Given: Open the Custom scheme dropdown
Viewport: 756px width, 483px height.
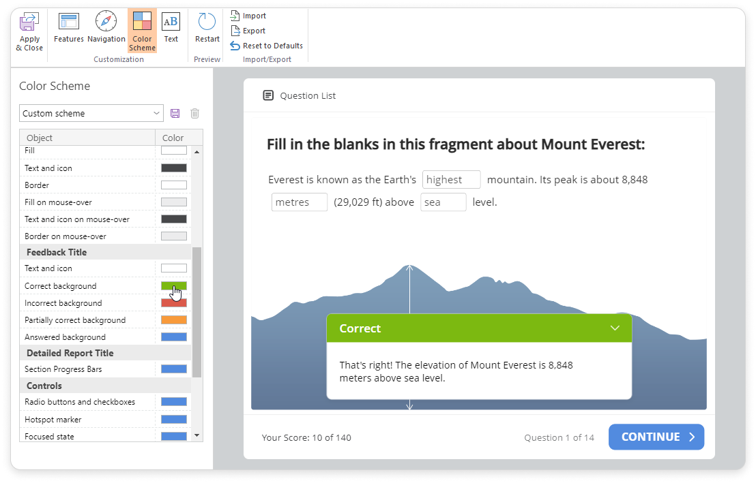Looking at the screenshot, I should [x=91, y=113].
